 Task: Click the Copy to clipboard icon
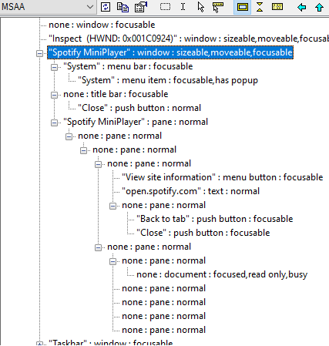point(123,7)
